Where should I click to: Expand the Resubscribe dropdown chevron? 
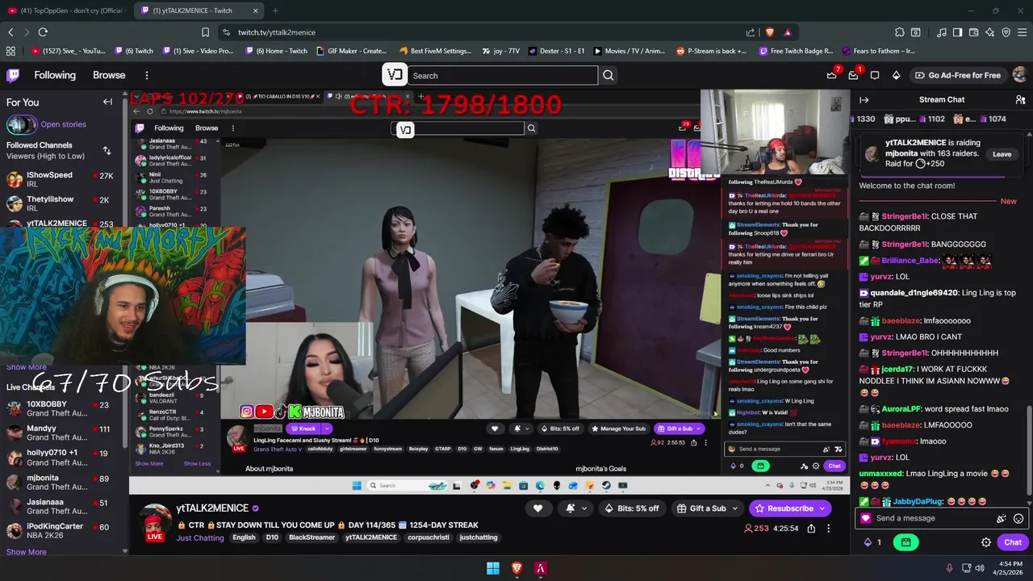pos(822,508)
